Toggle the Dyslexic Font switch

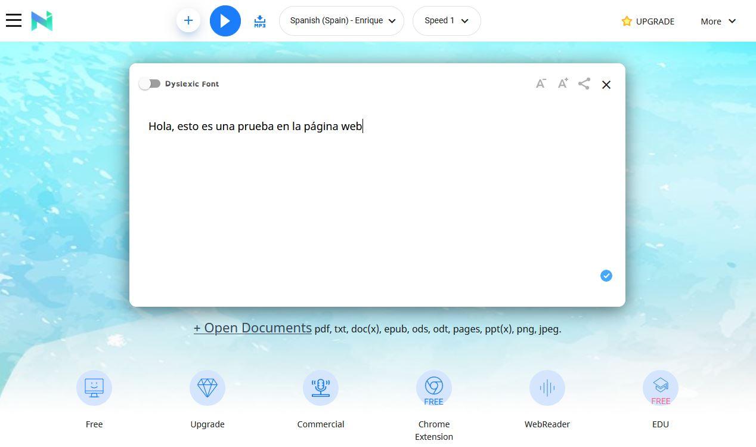[x=150, y=84]
